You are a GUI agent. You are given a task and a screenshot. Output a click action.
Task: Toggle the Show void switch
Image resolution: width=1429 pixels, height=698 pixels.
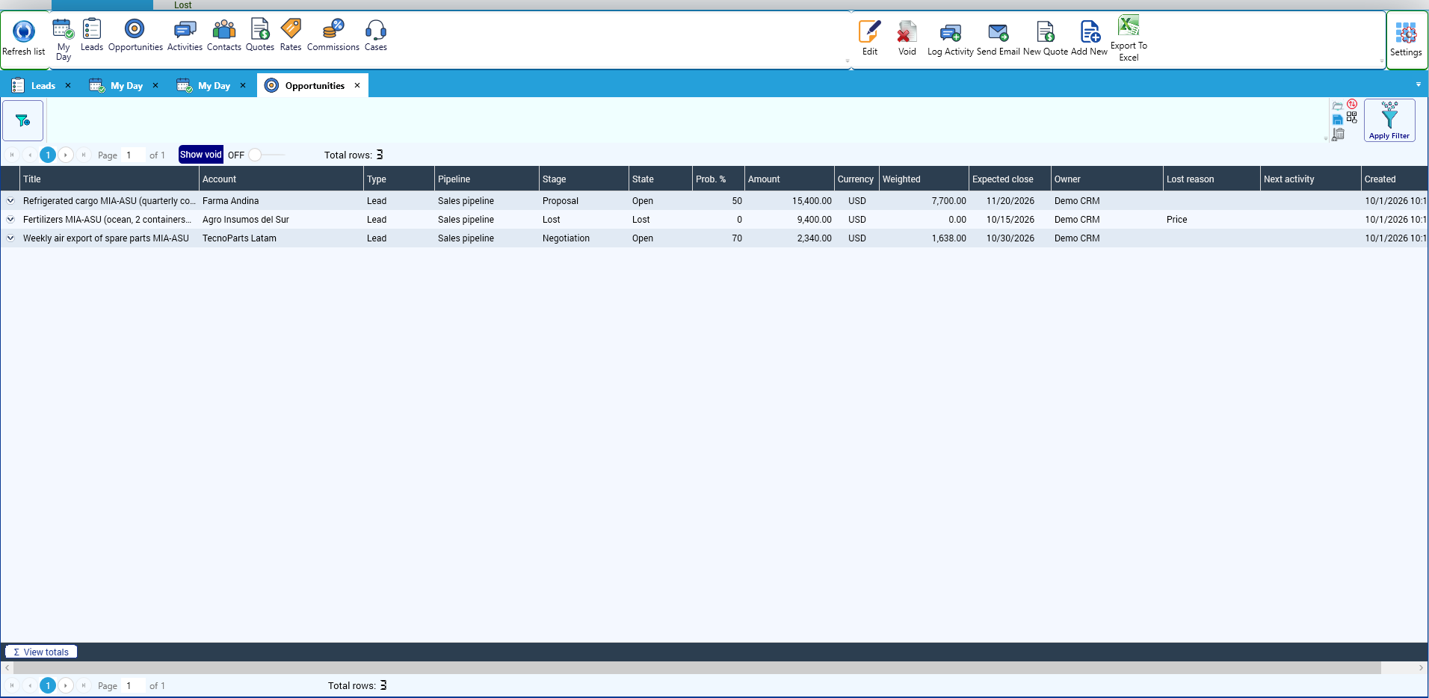(265, 155)
